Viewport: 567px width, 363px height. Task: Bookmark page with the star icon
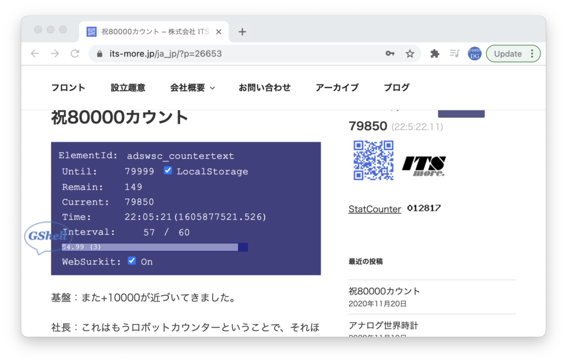(410, 54)
